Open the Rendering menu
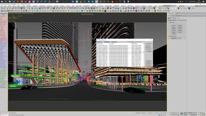 pyautogui.click(x=50, y=6)
